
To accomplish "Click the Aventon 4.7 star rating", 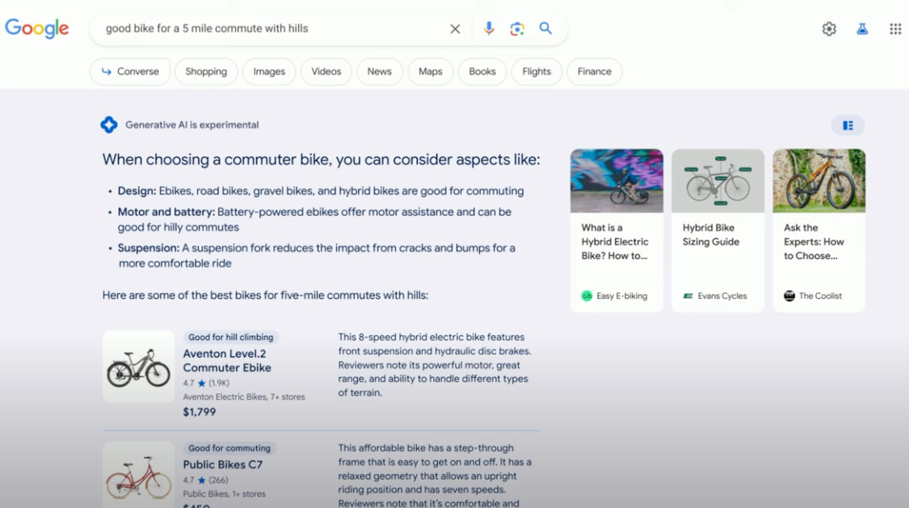I will [x=206, y=383].
